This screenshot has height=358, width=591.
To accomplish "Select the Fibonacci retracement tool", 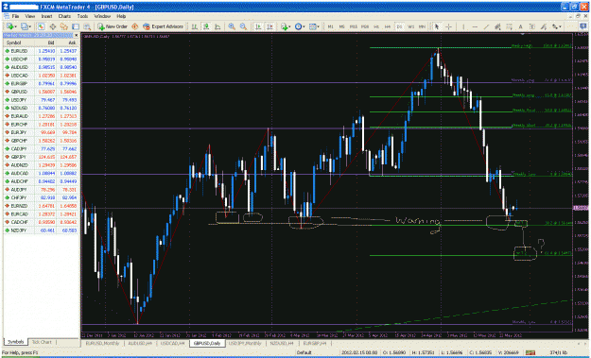I will tap(509, 26).
